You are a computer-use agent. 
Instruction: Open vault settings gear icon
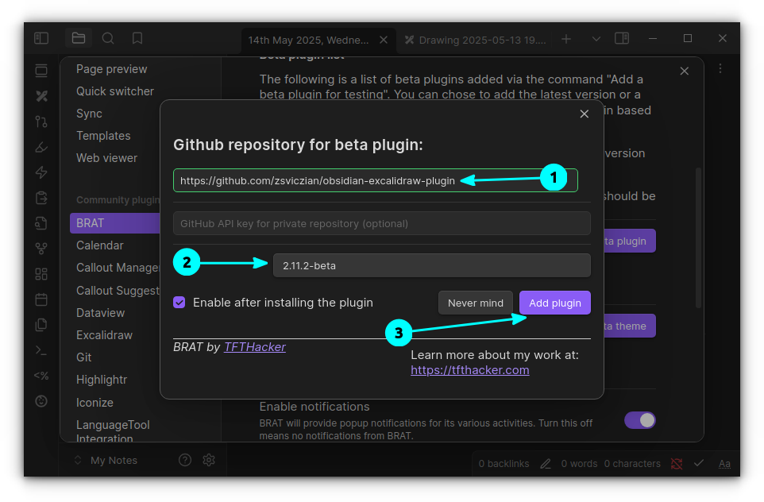(x=209, y=460)
